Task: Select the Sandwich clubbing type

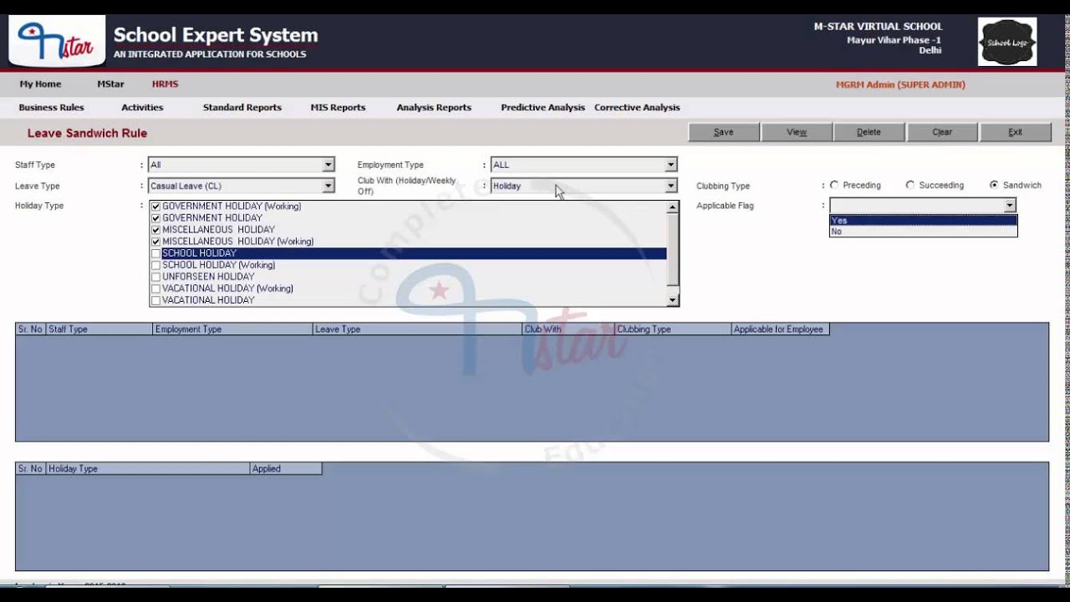Action: tap(994, 185)
